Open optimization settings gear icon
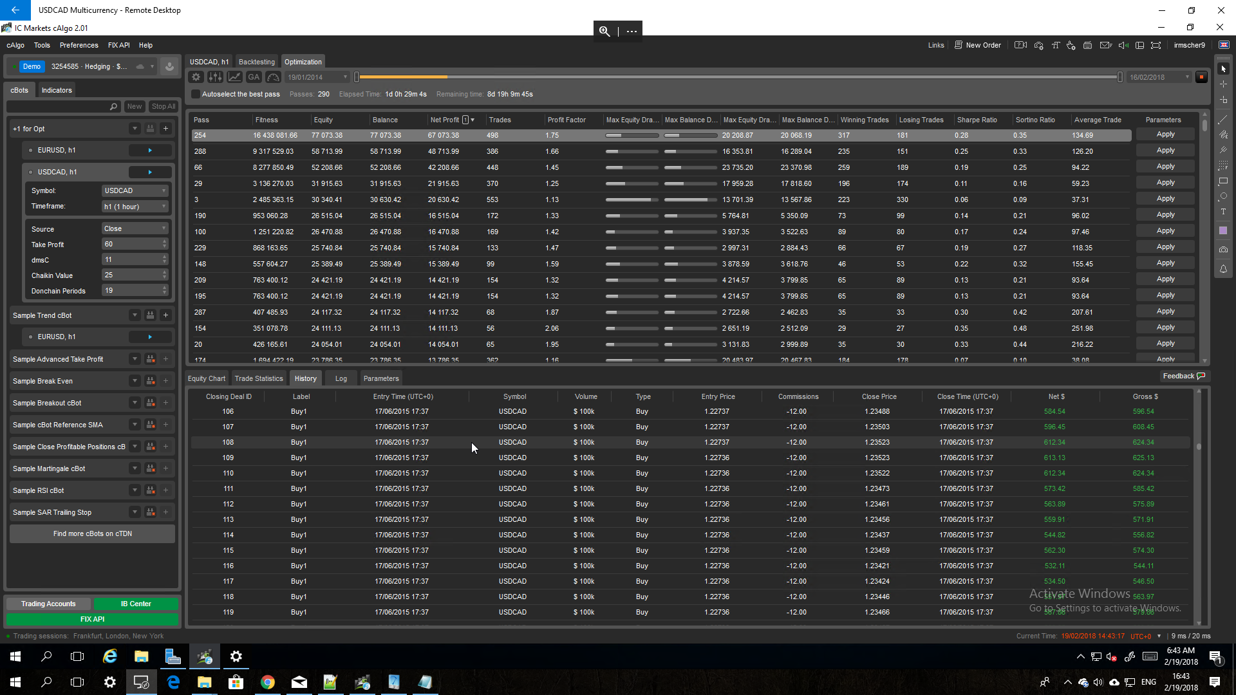1236x695 pixels. (x=196, y=77)
